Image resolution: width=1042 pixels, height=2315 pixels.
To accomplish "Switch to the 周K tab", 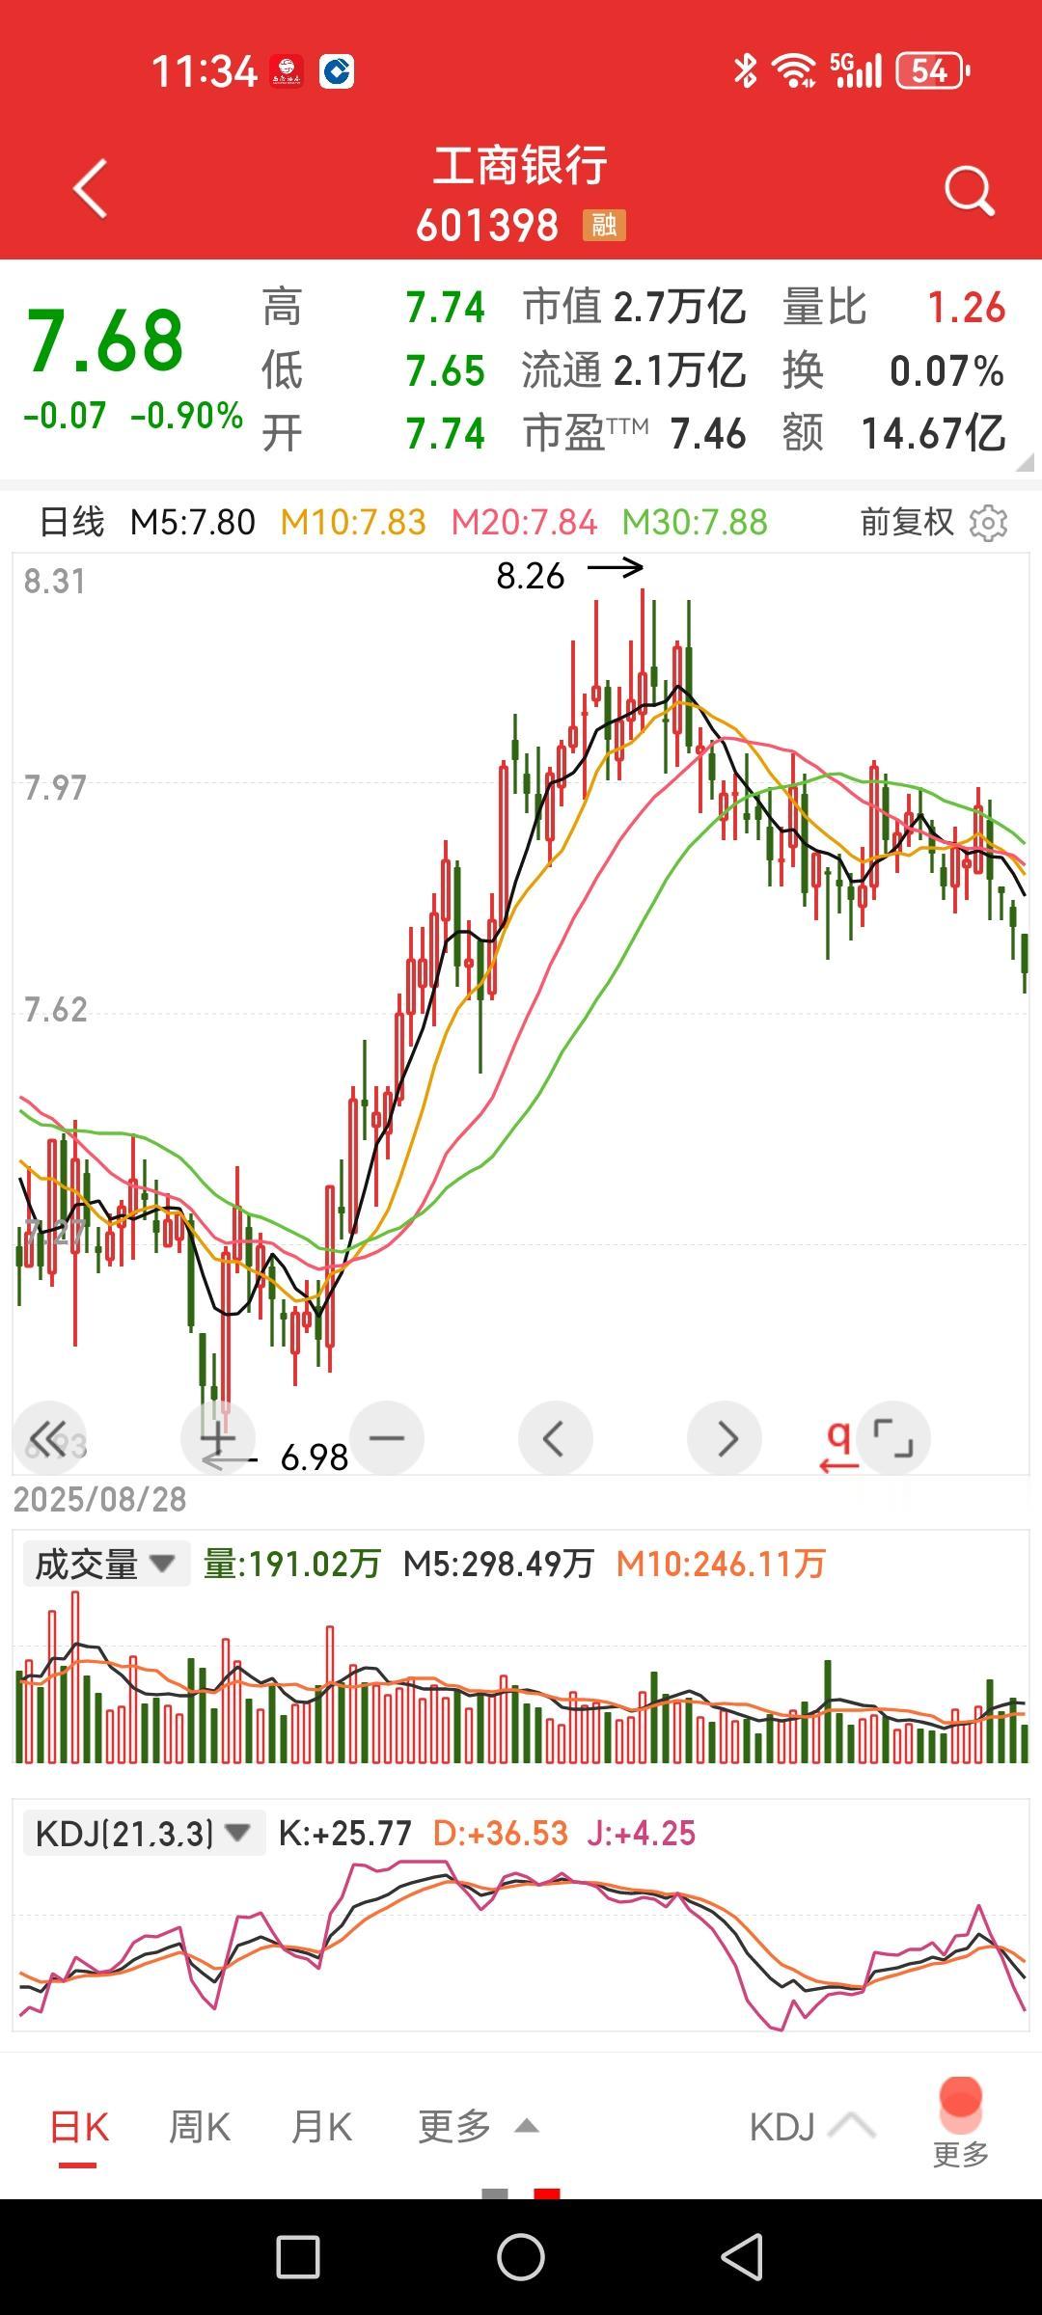I will point(200,2127).
